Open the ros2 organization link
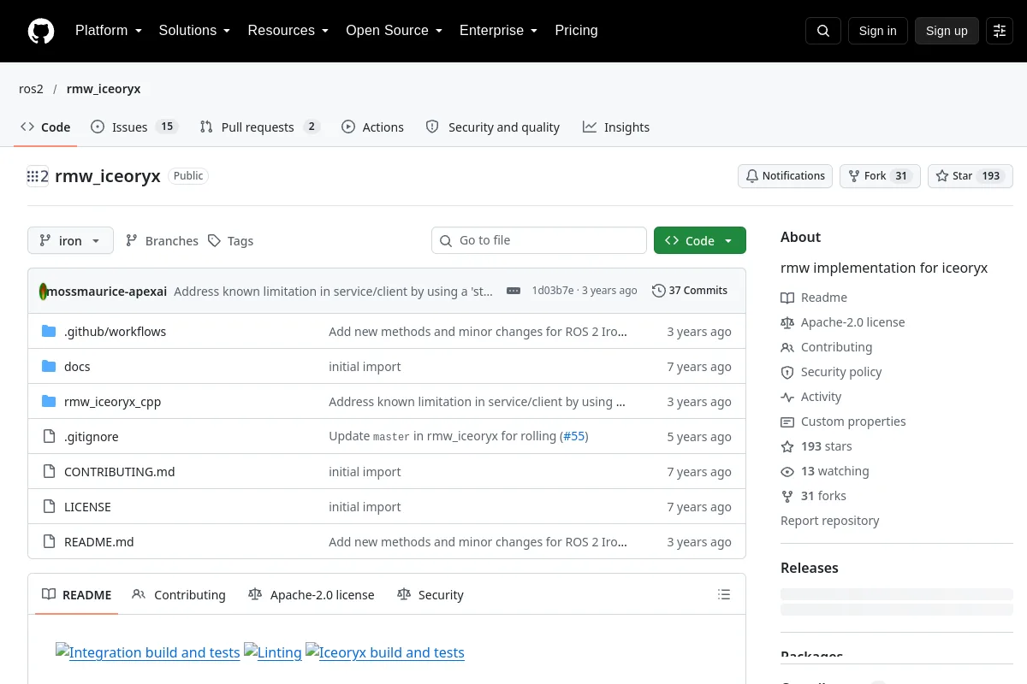This screenshot has width=1027, height=684. click(31, 89)
